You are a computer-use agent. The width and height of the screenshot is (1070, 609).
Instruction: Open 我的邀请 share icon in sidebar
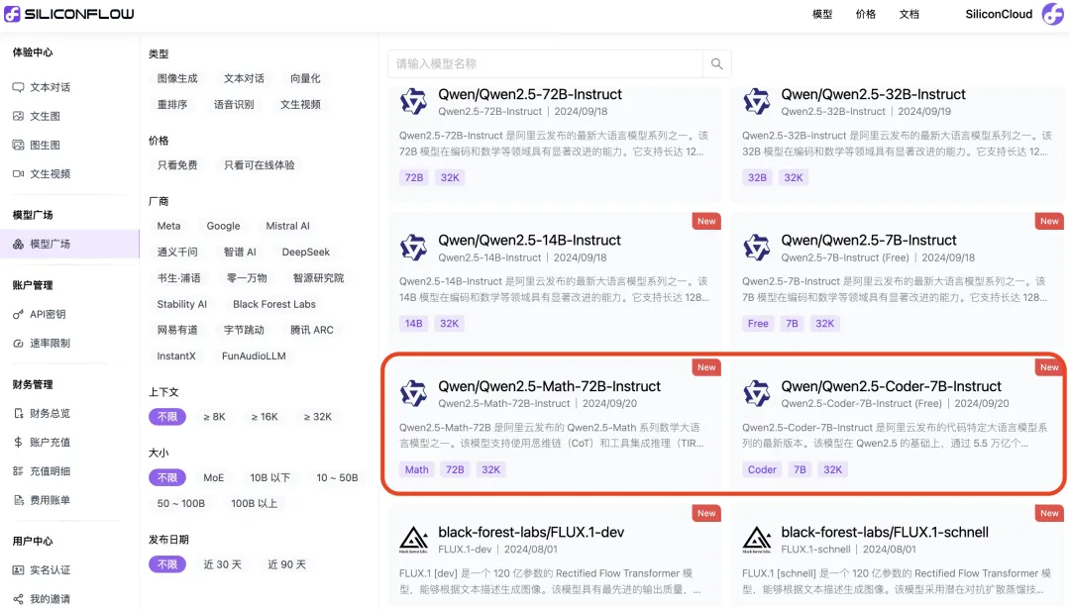[19, 599]
